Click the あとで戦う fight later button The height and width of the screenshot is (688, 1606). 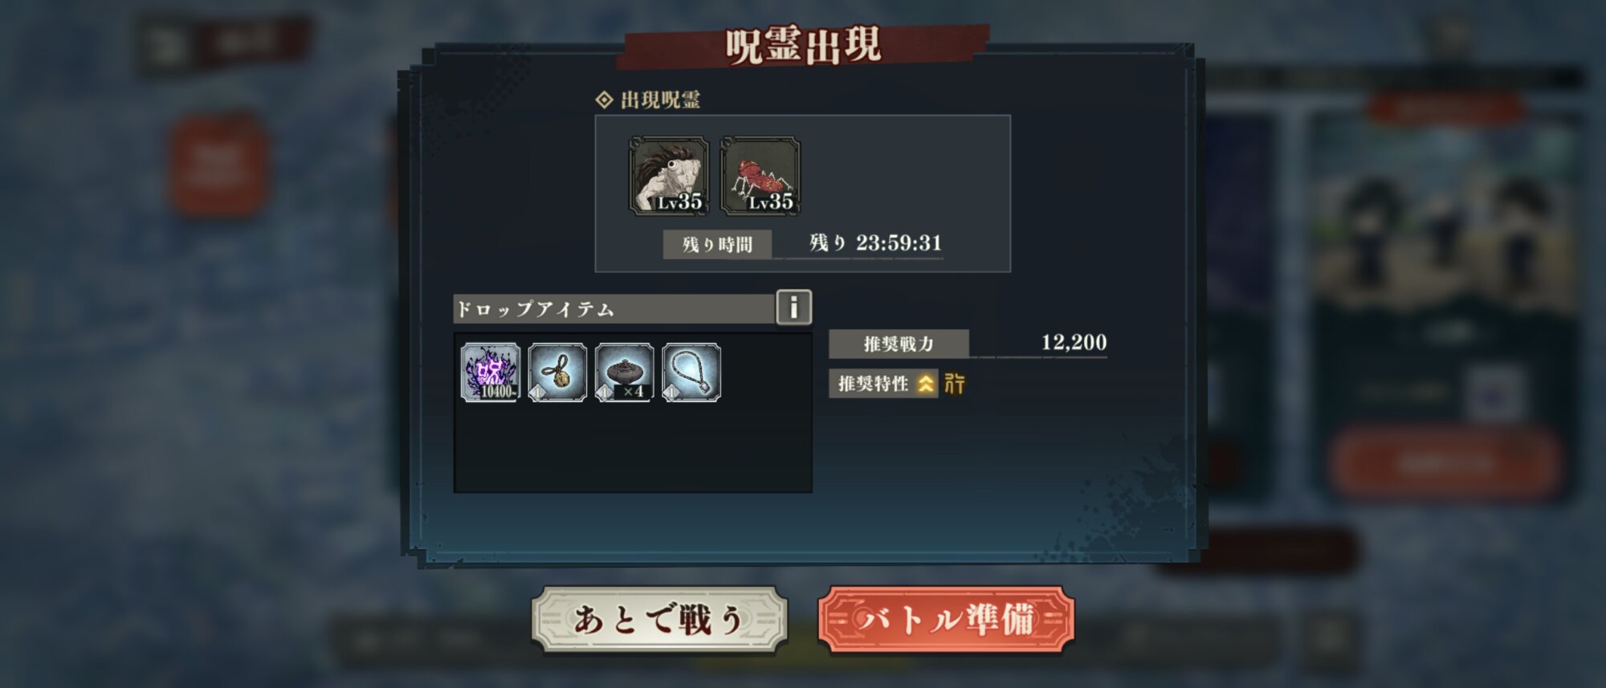(659, 619)
